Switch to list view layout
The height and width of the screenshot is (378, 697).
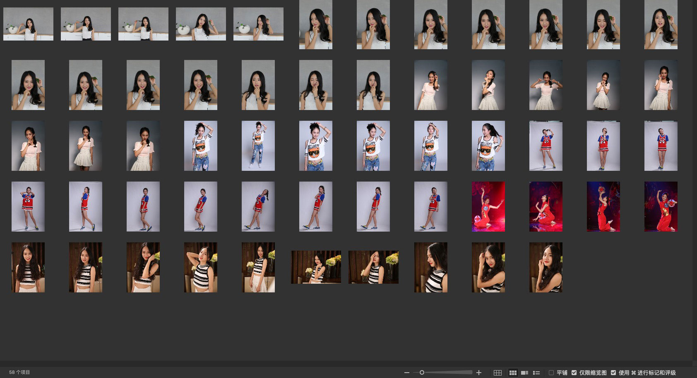(x=536, y=373)
